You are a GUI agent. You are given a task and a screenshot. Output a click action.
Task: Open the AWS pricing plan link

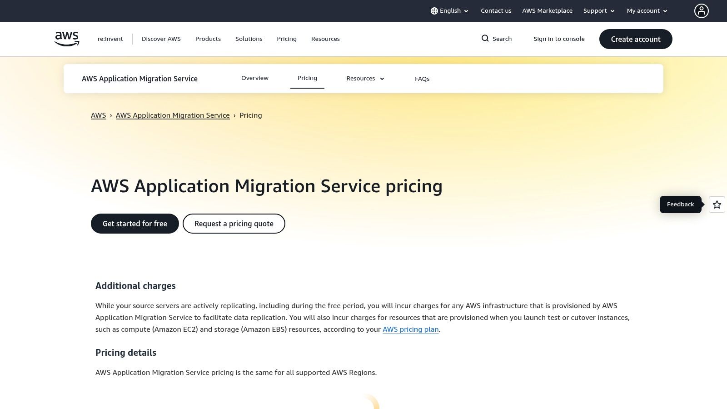pyautogui.click(x=410, y=329)
